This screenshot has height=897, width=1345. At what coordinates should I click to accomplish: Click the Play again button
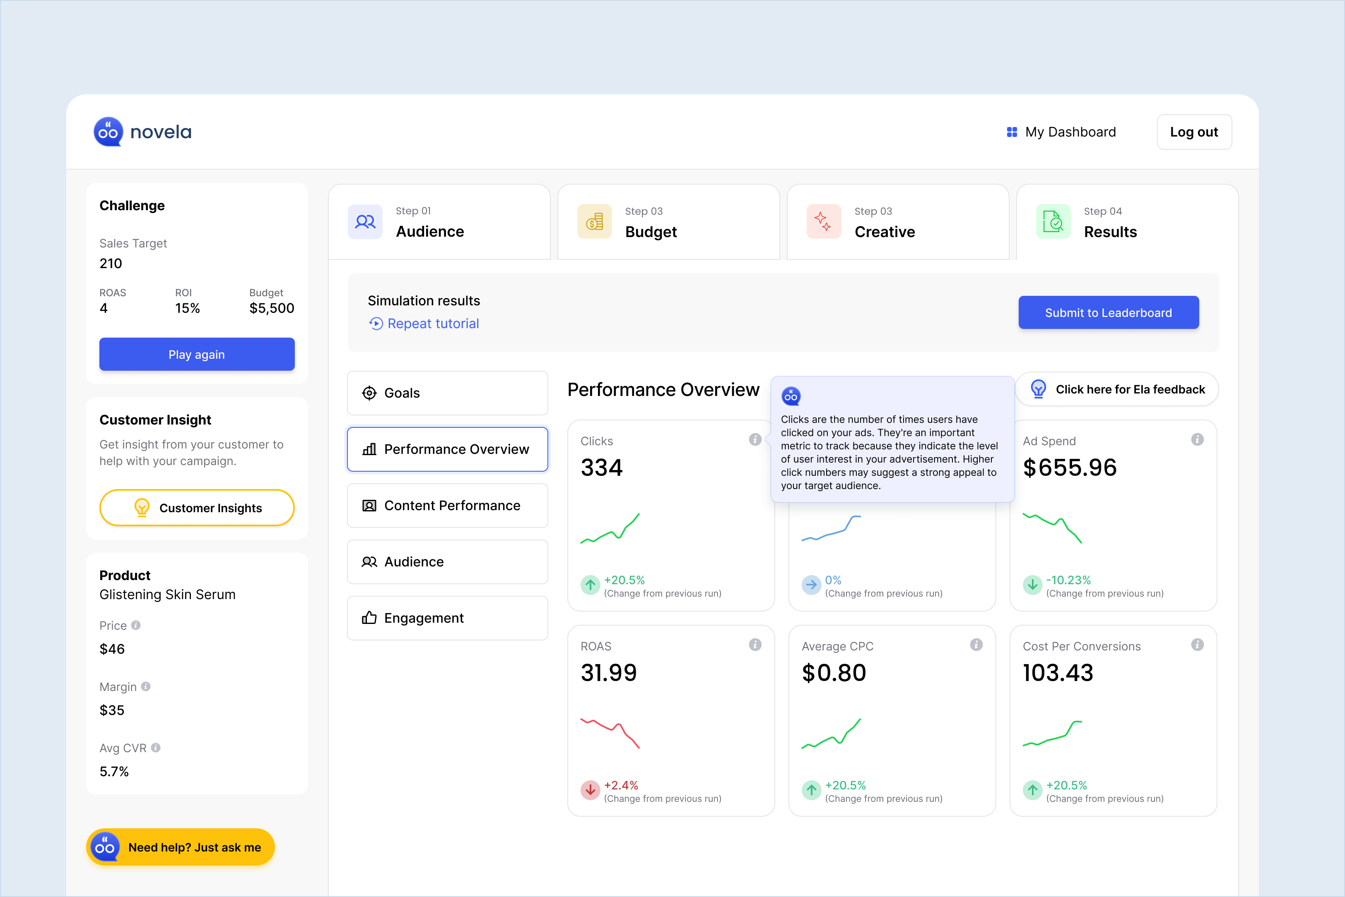tap(197, 354)
